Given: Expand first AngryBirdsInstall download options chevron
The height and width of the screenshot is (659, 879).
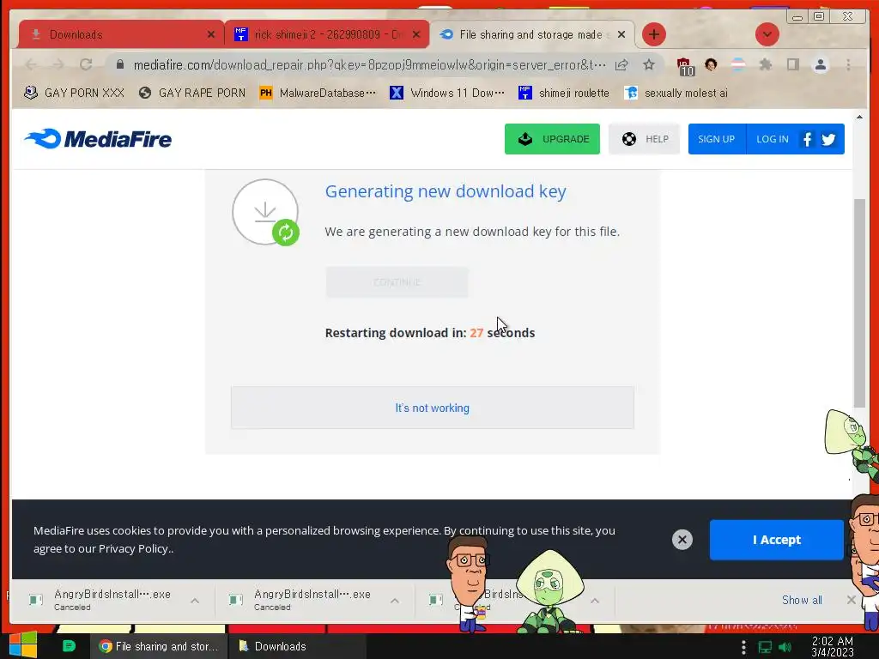Looking at the screenshot, I should [x=195, y=601].
